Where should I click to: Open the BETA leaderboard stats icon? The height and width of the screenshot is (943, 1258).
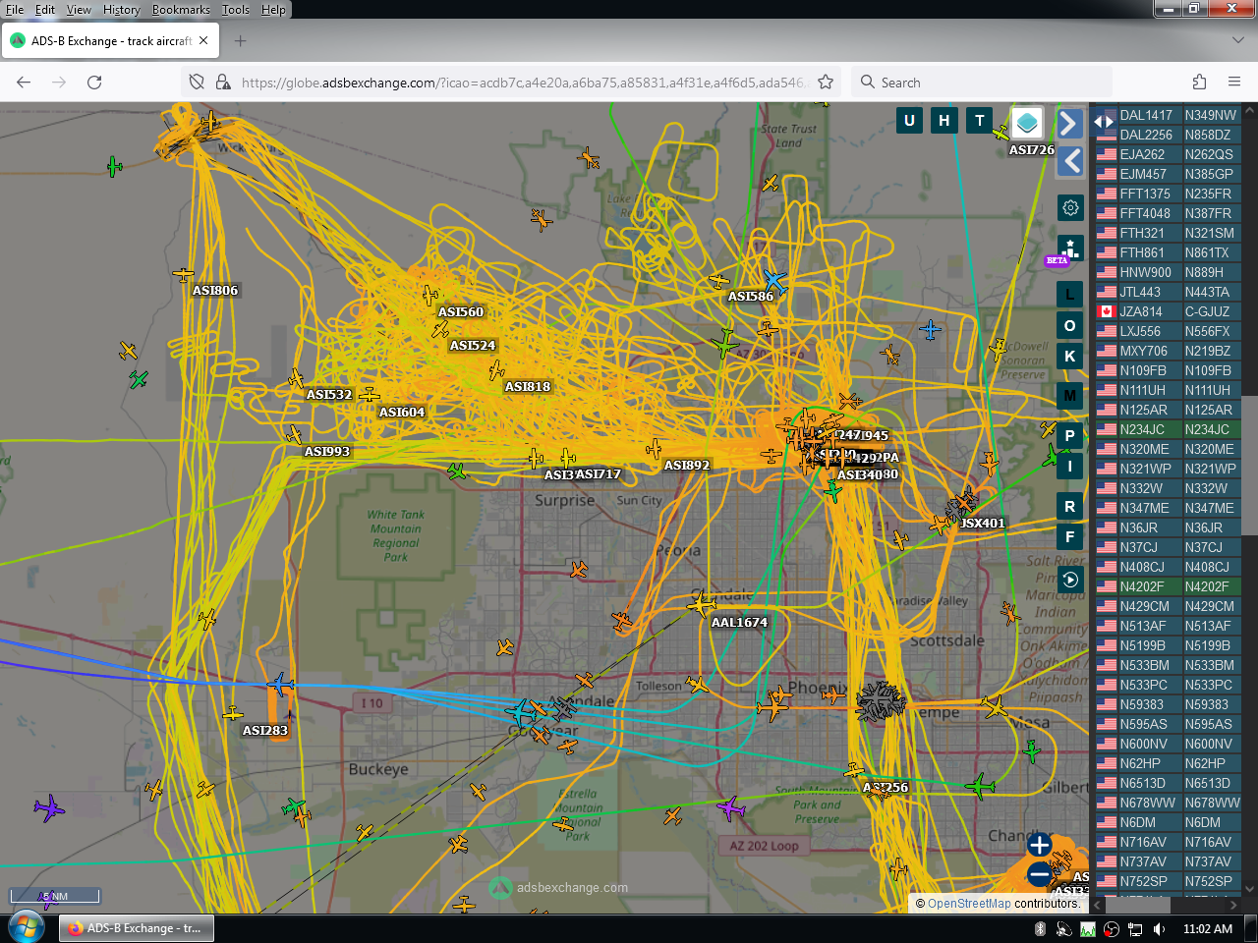pos(1070,249)
